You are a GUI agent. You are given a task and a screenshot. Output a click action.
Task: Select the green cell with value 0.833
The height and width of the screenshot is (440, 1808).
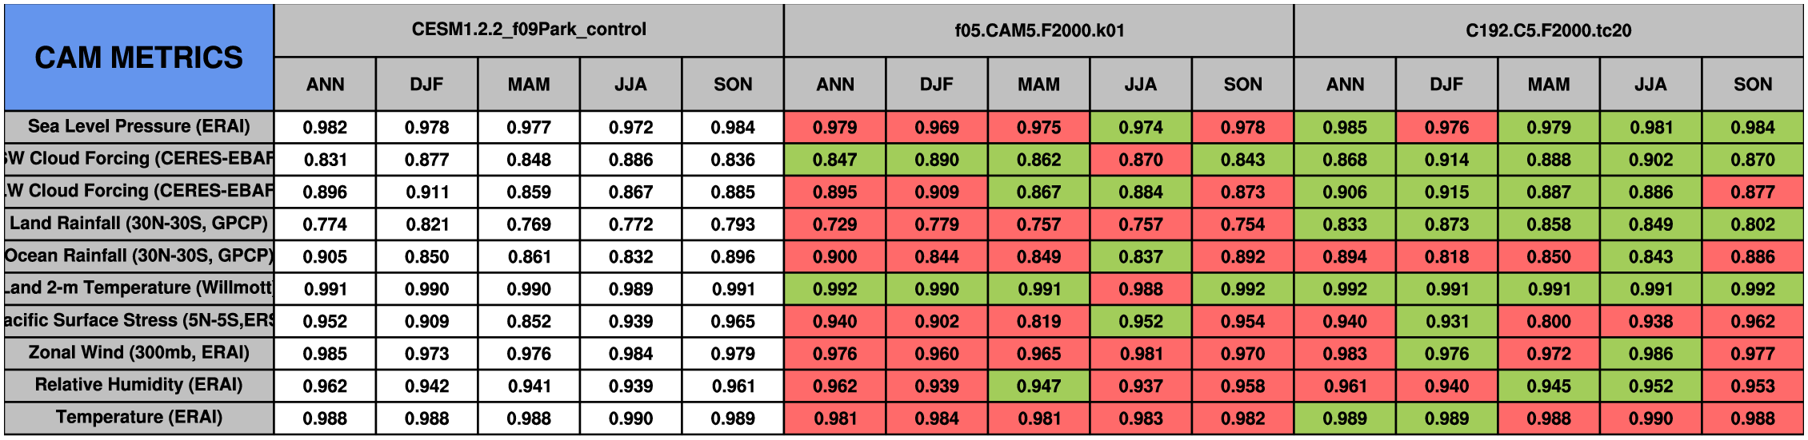point(1345,224)
